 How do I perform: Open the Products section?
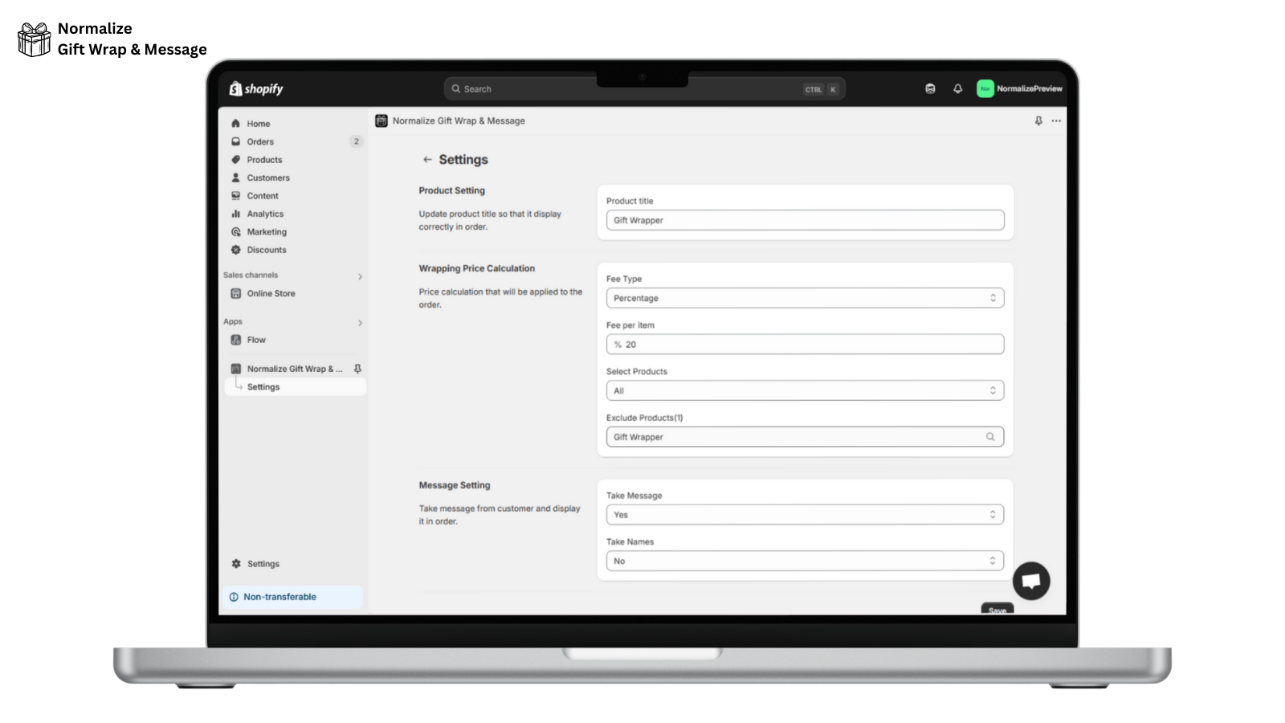point(263,159)
